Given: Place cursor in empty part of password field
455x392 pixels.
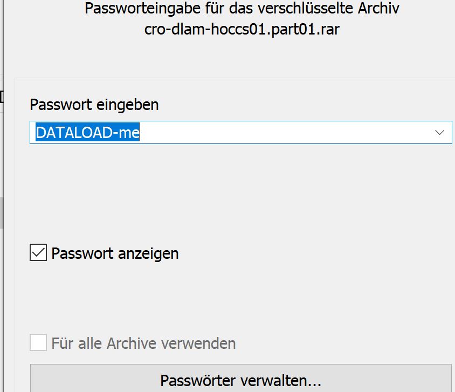Looking at the screenshot, I should coord(280,133).
